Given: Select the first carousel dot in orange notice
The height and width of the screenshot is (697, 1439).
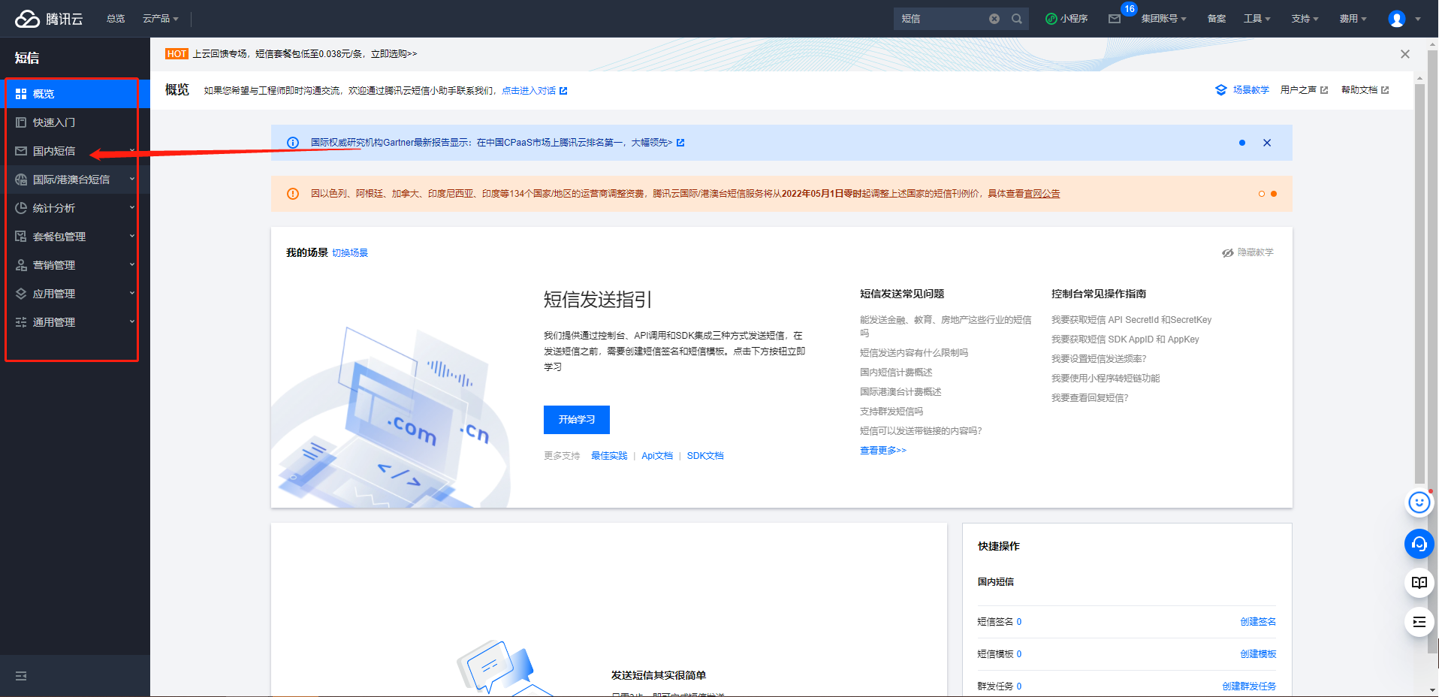Looking at the screenshot, I should pos(1262,194).
